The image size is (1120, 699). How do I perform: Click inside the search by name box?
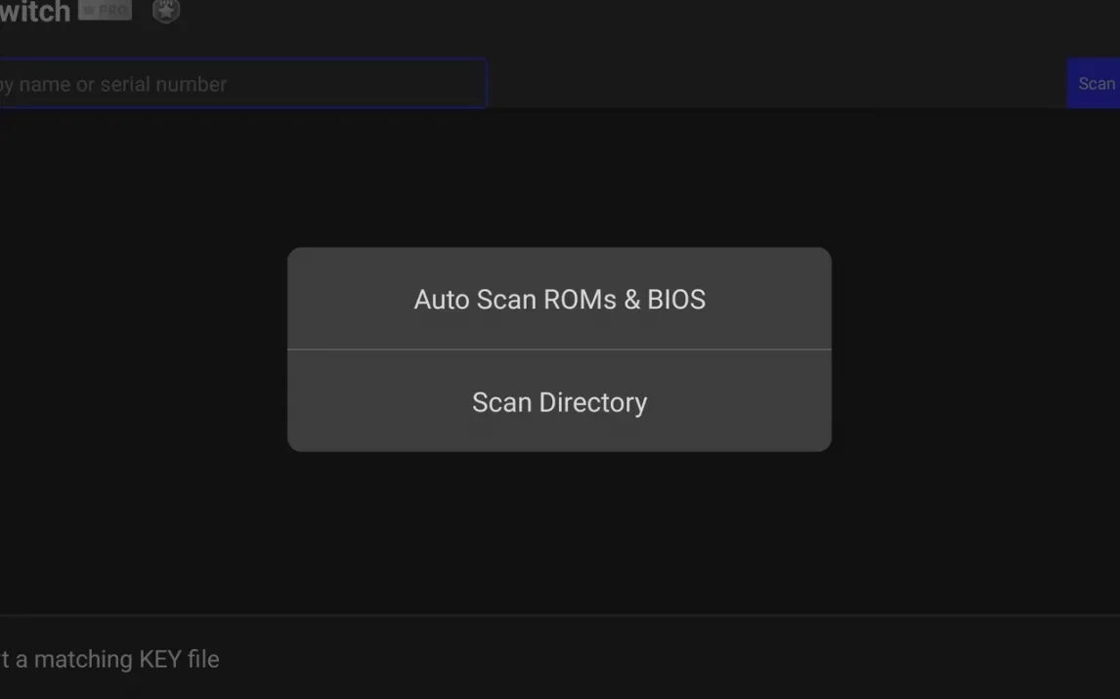click(239, 84)
